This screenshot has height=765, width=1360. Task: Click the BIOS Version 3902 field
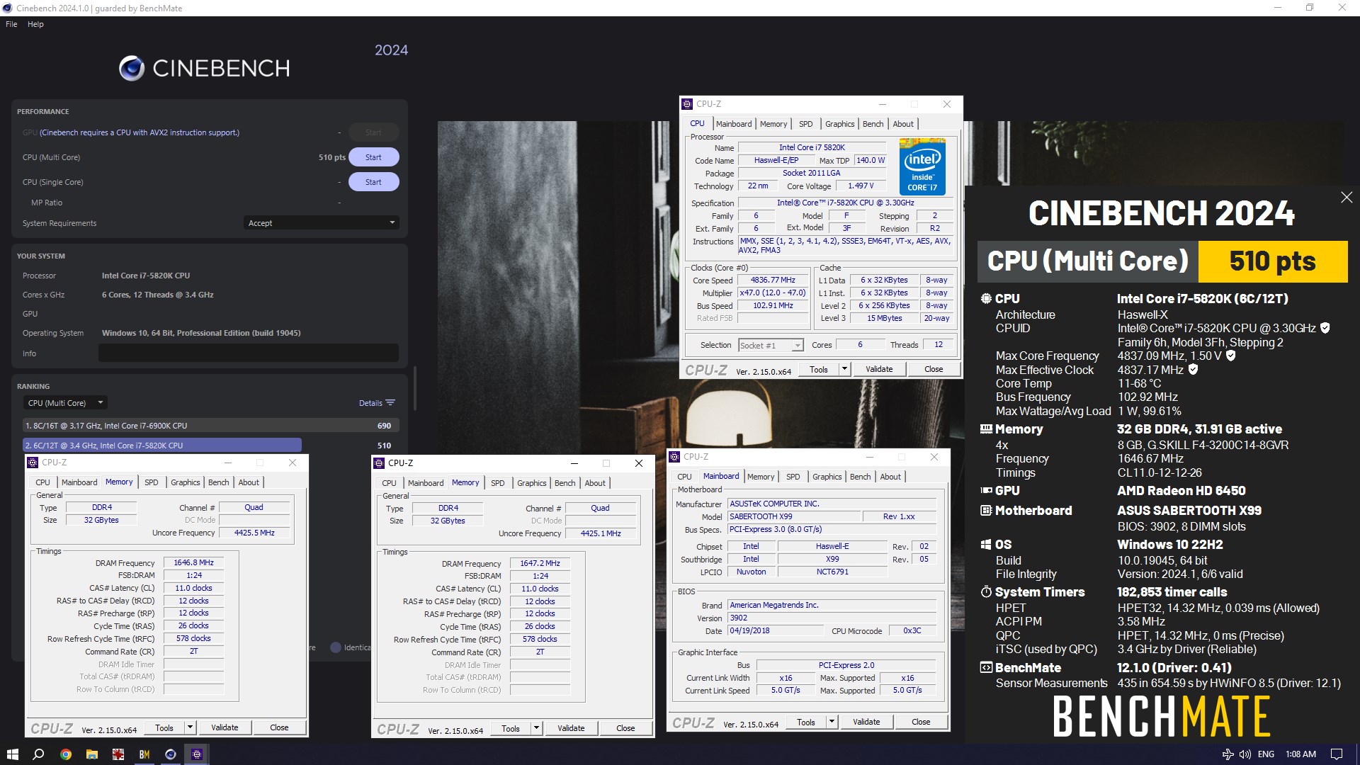[832, 618]
